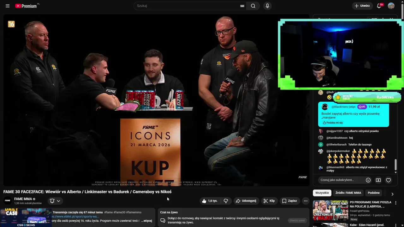Open the #fame hashtag
The height and width of the screenshot is (227, 404).
pos(108,212)
